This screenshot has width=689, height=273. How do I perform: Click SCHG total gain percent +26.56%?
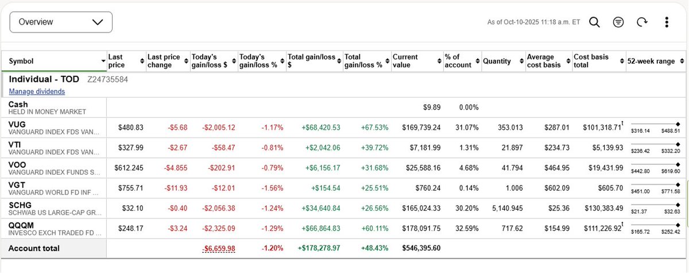[x=375, y=208]
